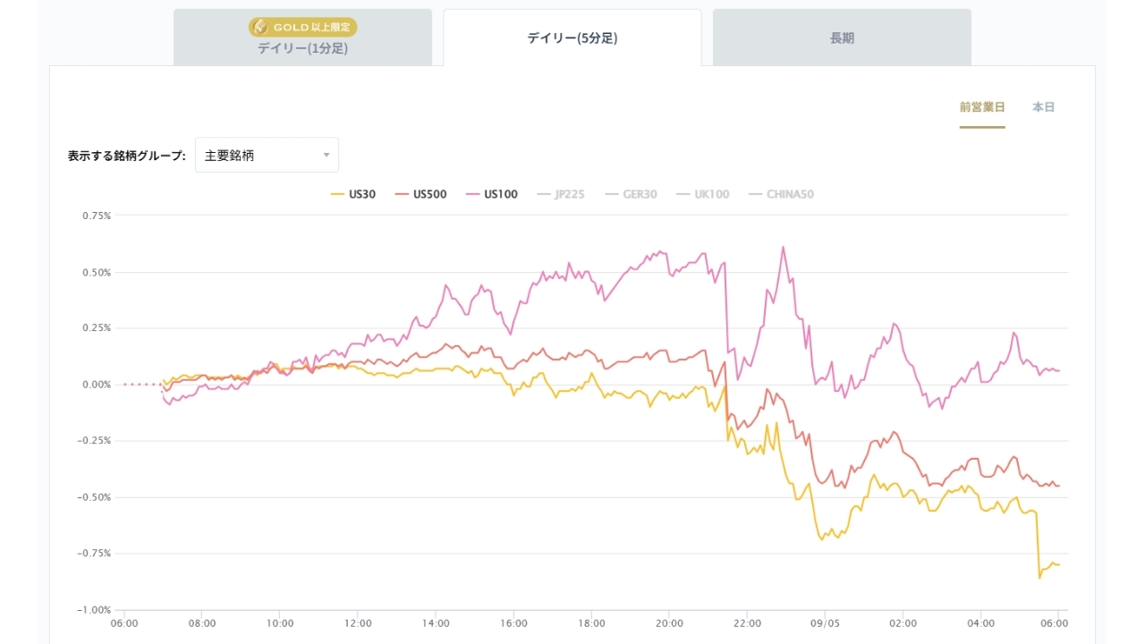Click the 18:00 time label on x-axis
The width and height of the screenshot is (1145, 644).
591,623
